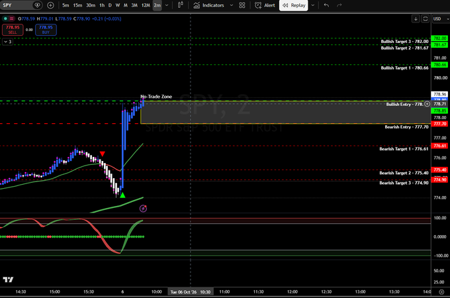
Task: Select the D daily timeframe
Action: 110,5
